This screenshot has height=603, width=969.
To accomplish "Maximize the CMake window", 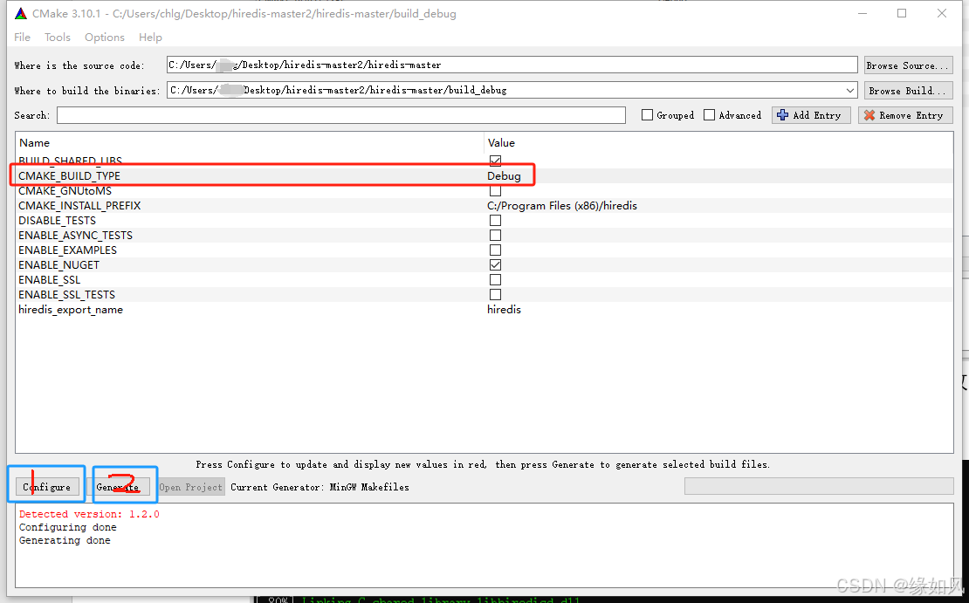I will click(x=902, y=14).
